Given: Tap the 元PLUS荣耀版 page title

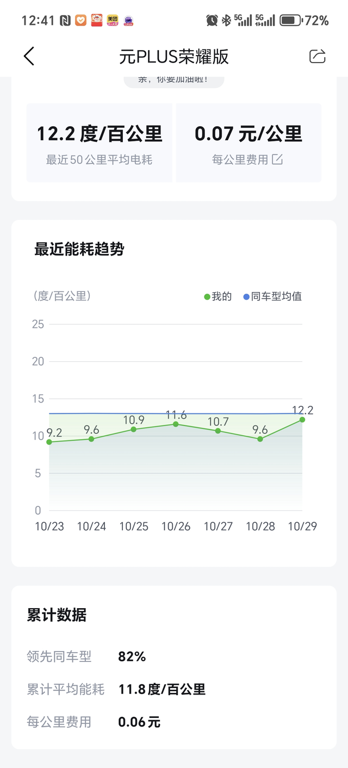Looking at the screenshot, I should point(174,56).
